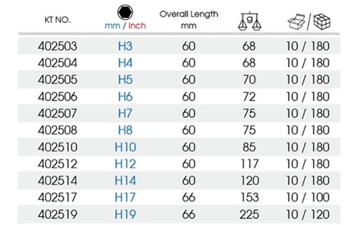The width and height of the screenshot is (364, 225).
Task: Select part number 402506
Action: click(x=58, y=97)
